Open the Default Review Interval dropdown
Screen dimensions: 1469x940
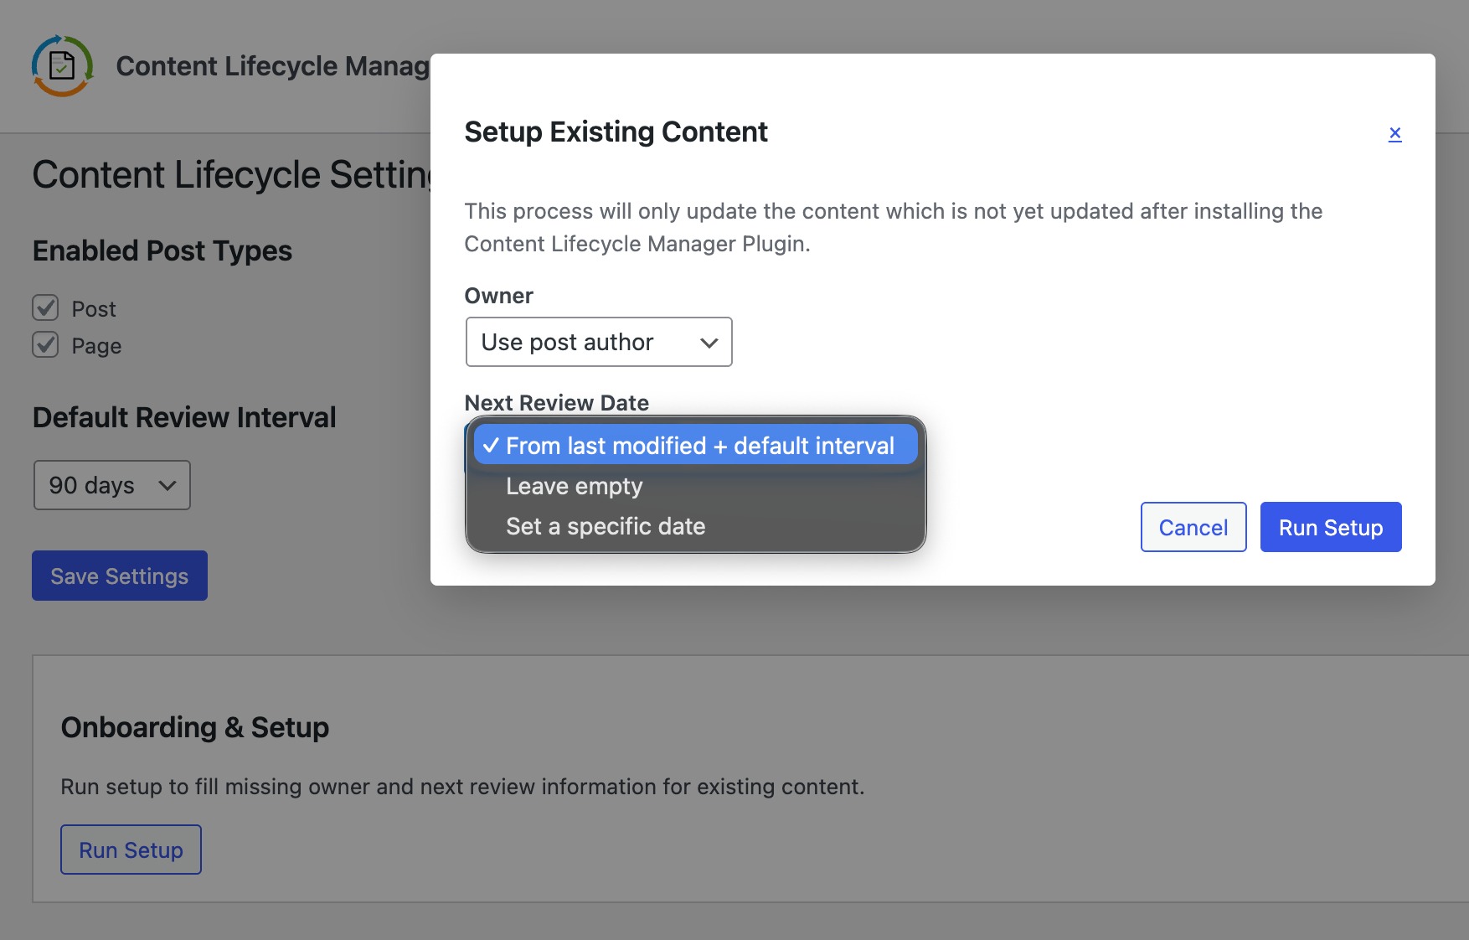[x=111, y=484]
